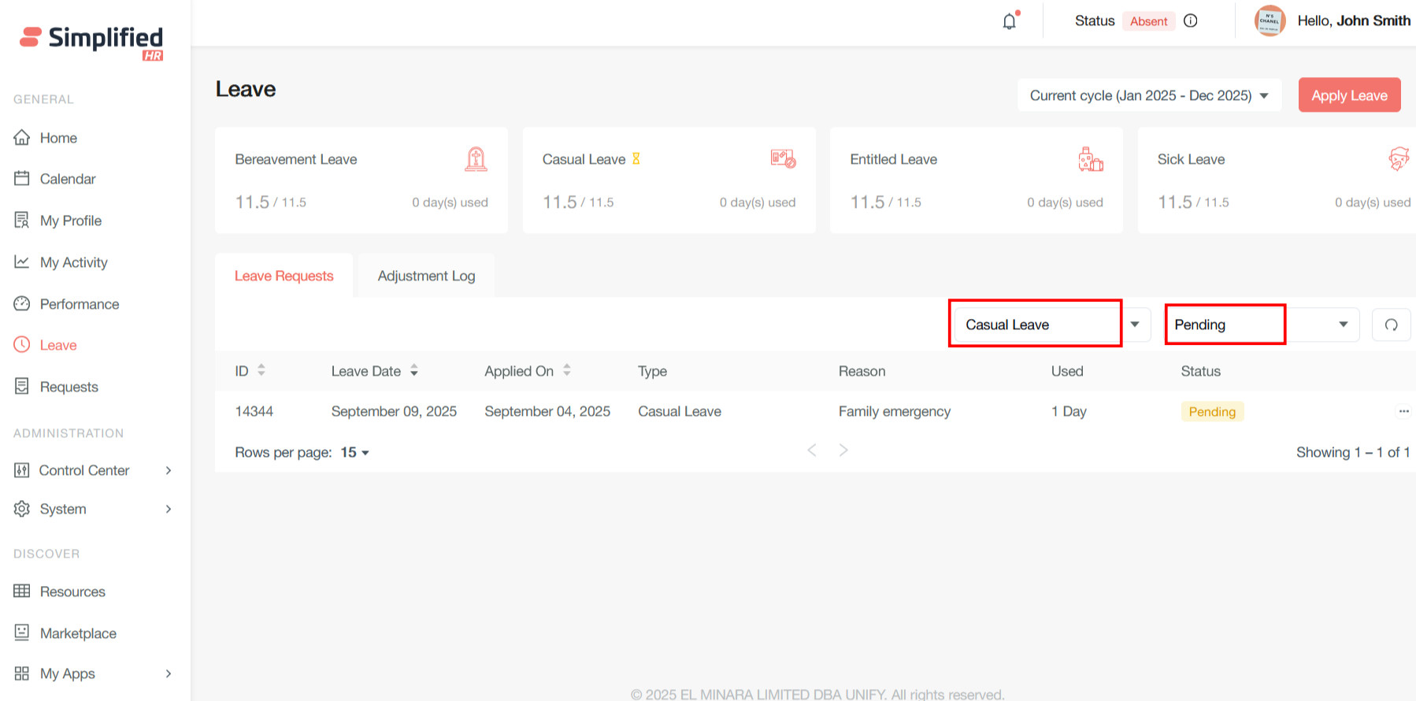Click the Bereavement Leave tombstone icon
Image resolution: width=1416 pixels, height=701 pixels.
pos(476,159)
